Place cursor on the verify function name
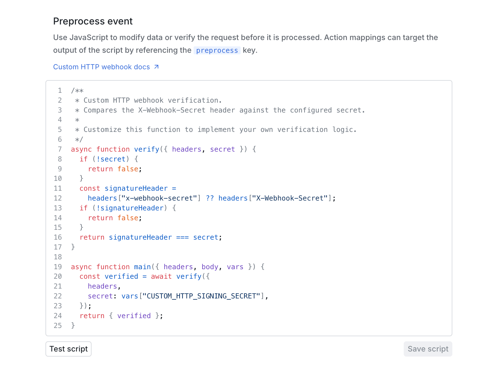Viewport: 487px width, 389px height. point(147,149)
